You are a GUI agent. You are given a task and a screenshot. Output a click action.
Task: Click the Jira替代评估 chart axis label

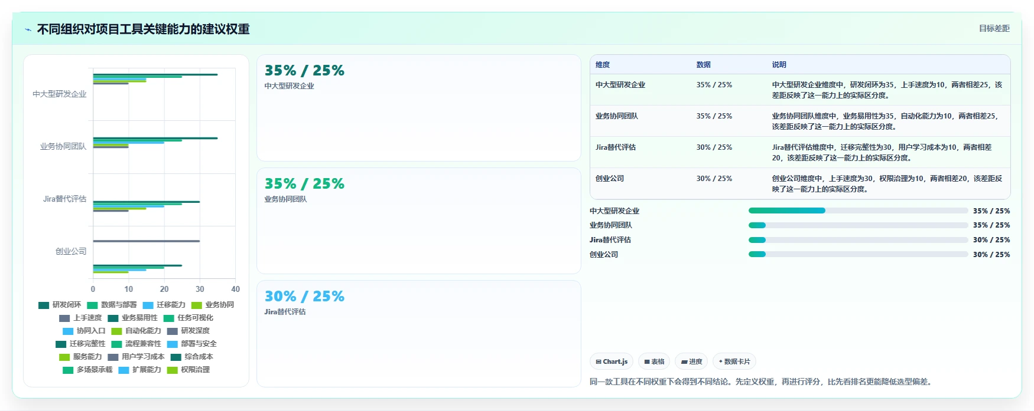click(64, 199)
